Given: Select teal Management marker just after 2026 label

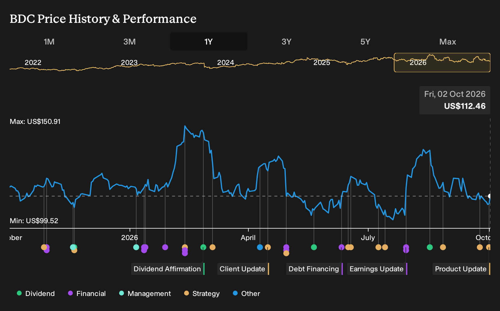Looking at the screenshot, I should [x=136, y=247].
